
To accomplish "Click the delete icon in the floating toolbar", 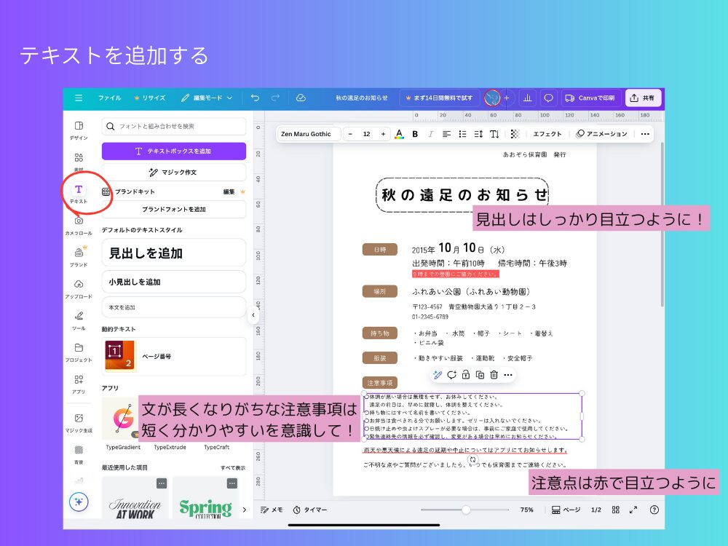I will (494, 374).
